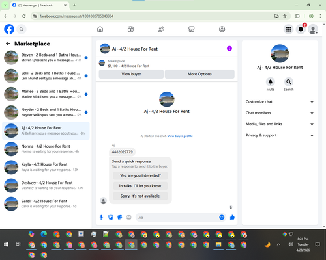Open the Windows Start button

click(6, 244)
